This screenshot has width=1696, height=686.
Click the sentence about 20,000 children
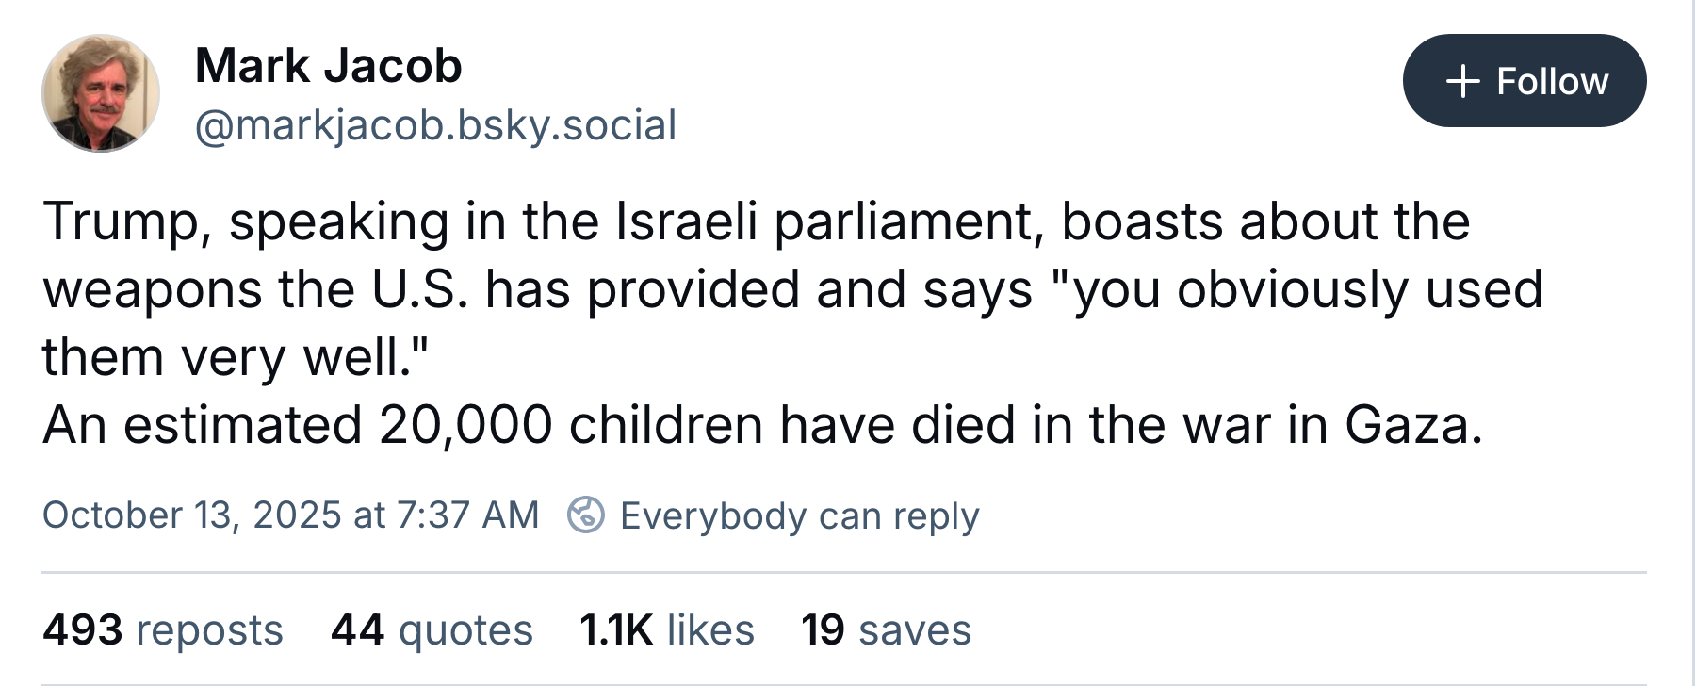763,425
